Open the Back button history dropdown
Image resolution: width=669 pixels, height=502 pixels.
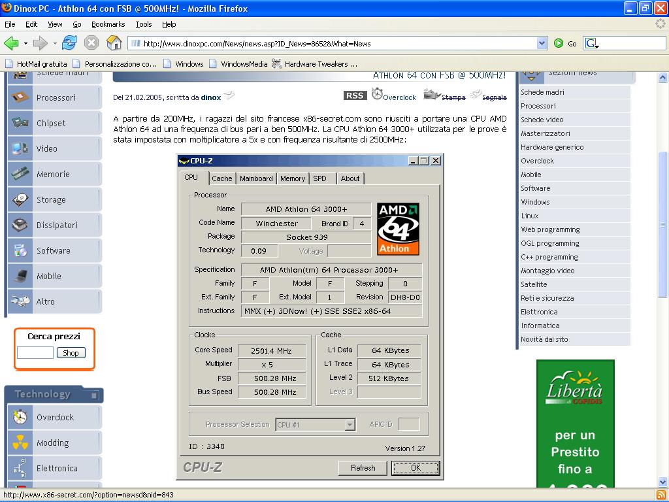[25, 44]
